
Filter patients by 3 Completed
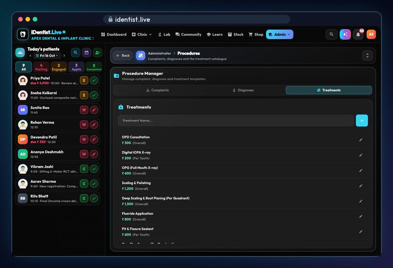(94, 67)
